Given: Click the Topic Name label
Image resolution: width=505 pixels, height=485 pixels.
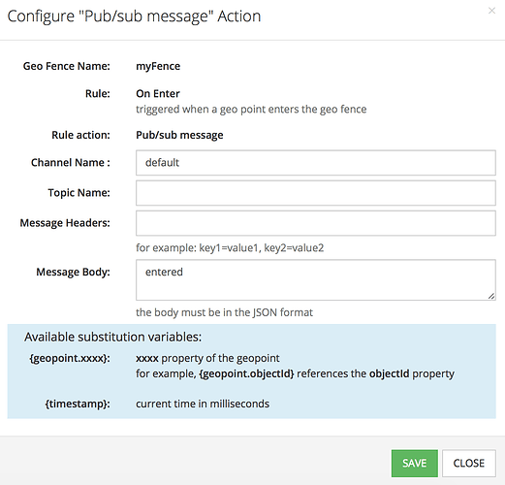Looking at the screenshot, I should [x=79, y=193].
